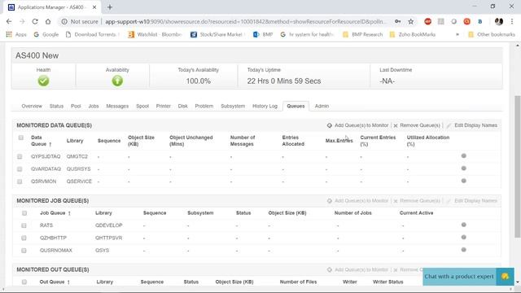This screenshot has height=293, width=521.
Task: Click the user profile avatar icon
Action: click(499, 22)
